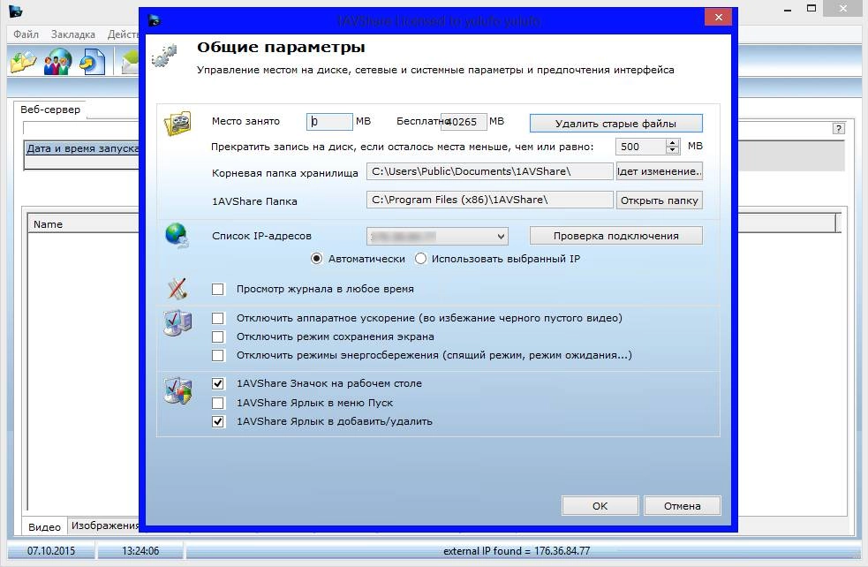868x567 pixels.
Task: Open the Закладка menu
Action: tap(73, 34)
